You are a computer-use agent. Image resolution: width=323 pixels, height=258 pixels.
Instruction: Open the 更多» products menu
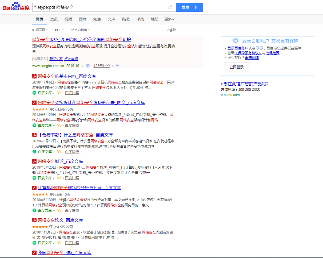(169, 19)
